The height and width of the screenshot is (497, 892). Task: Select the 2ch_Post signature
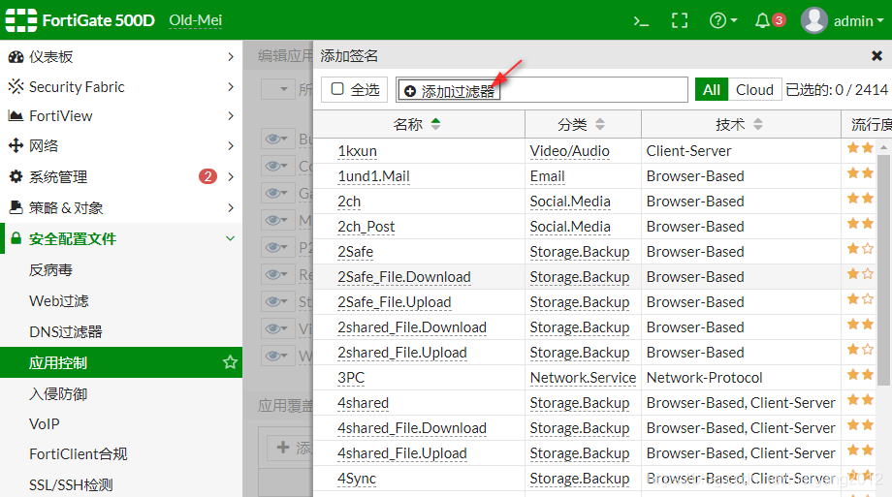click(366, 227)
